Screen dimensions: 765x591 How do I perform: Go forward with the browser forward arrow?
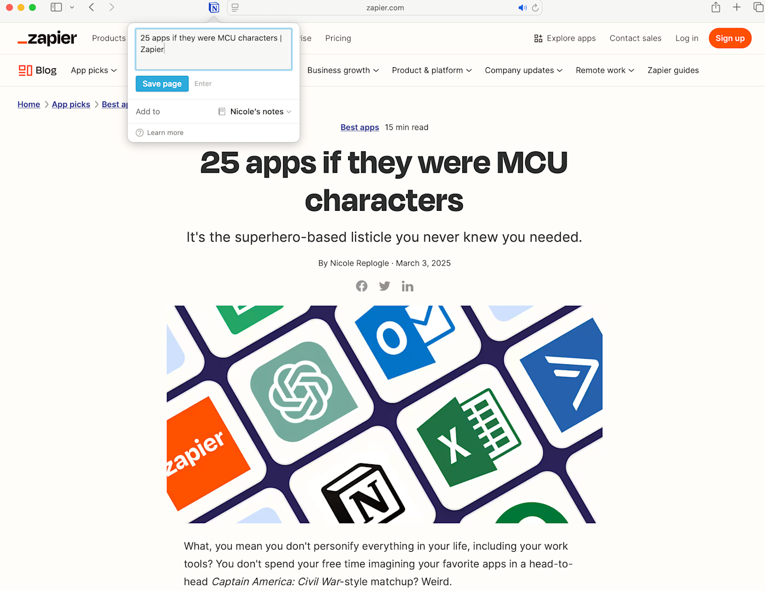coord(111,8)
